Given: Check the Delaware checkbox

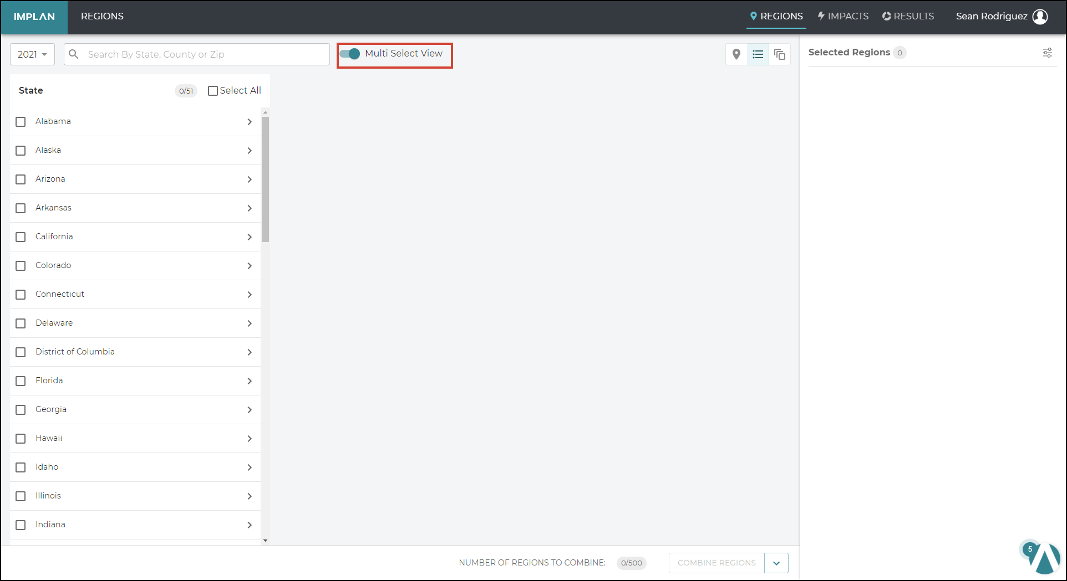Looking at the screenshot, I should coord(21,323).
